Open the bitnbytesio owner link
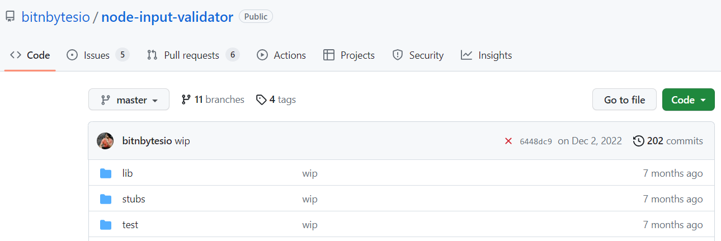This screenshot has height=241, width=721. pos(56,17)
